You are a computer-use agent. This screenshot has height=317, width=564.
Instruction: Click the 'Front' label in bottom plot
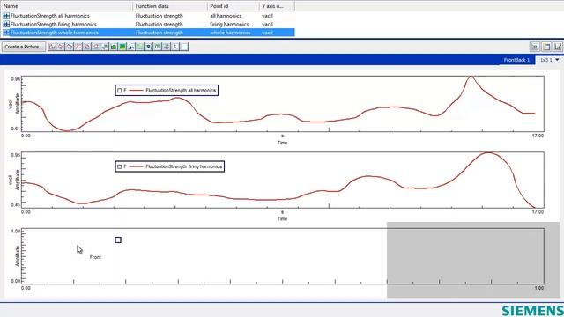[95, 257]
